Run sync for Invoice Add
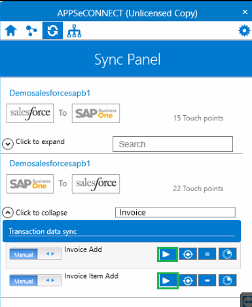This screenshot has height=307, width=252. [x=168, y=254]
